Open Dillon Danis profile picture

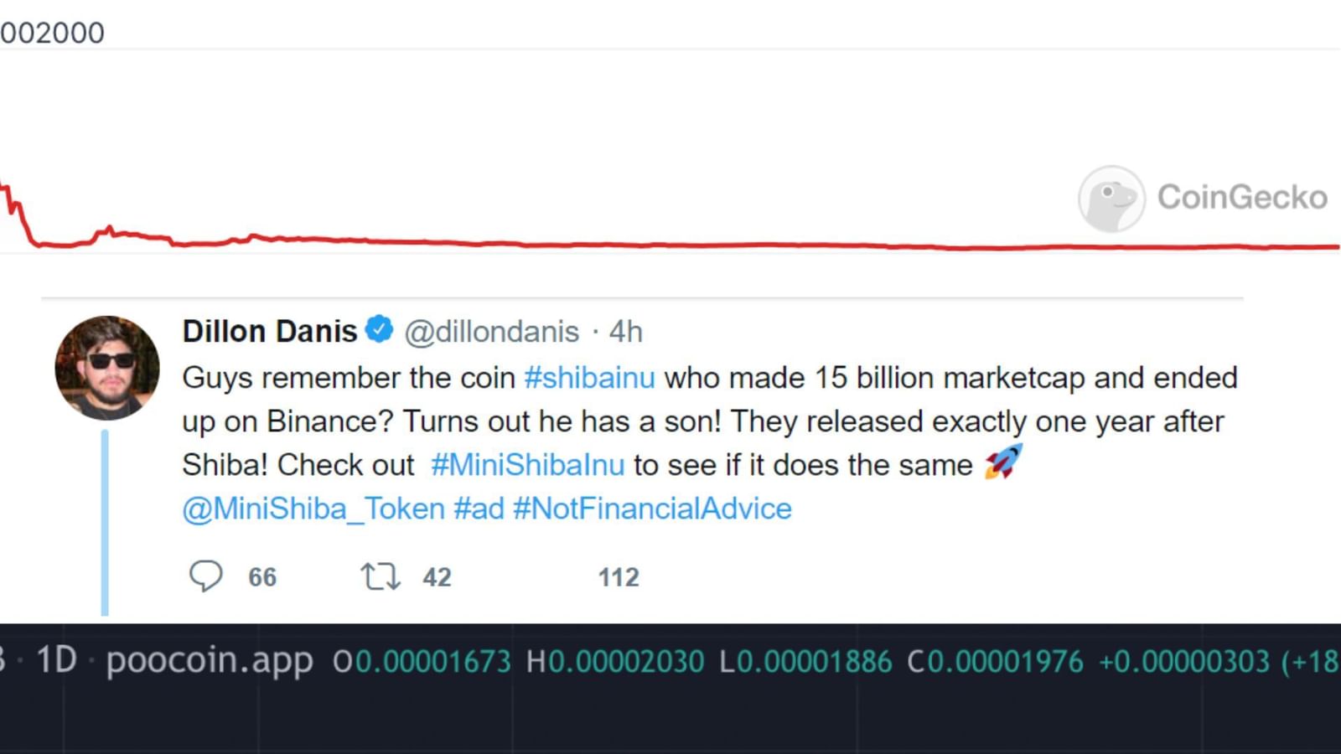coord(107,368)
